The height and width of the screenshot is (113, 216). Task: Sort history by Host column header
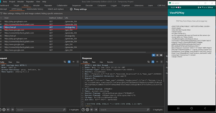pos(26,18)
